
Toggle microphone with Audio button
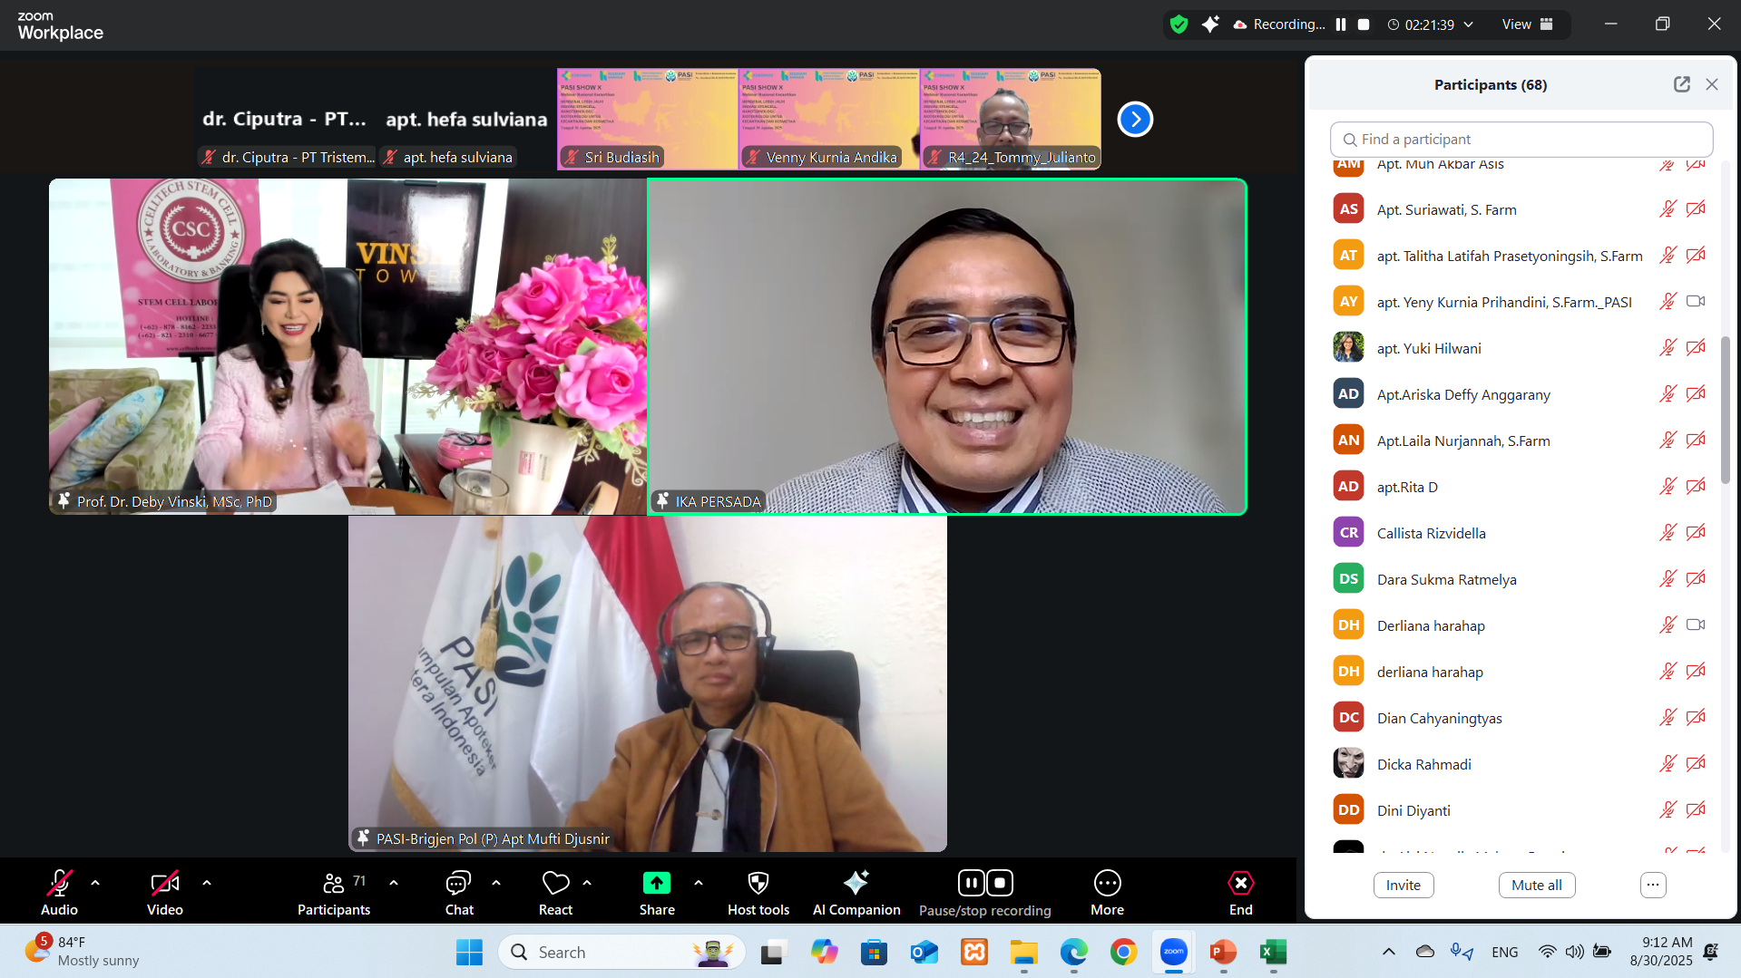[59, 893]
